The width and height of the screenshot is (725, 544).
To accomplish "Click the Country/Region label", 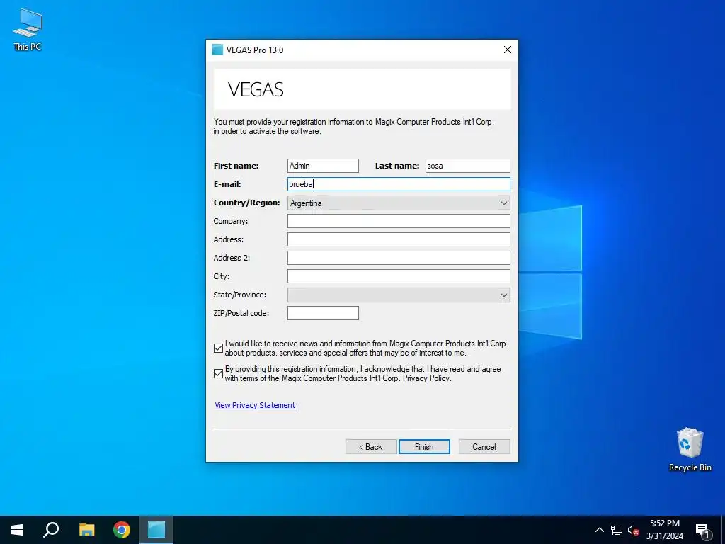I will click(x=246, y=203).
